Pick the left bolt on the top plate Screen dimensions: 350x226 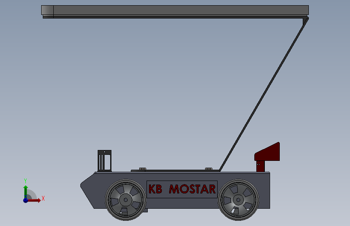tap(143, 169)
